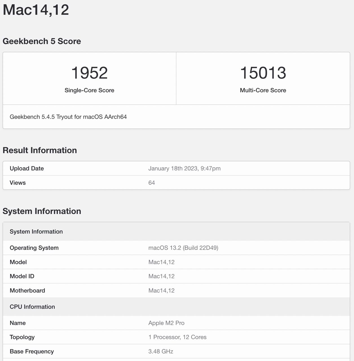The width and height of the screenshot is (354, 361).
Task: Select the Multi-Core Score panel
Action: coord(263,78)
